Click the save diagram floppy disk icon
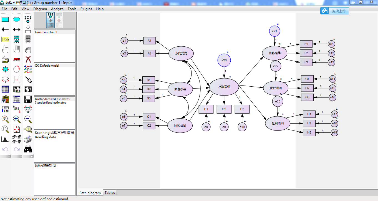Viewport: 378px width, 201px height. (x=28, y=99)
